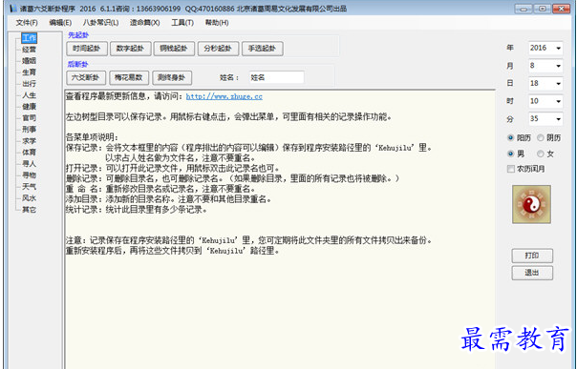This screenshot has height=369, width=577.
Task: Click the 后断卦 section label
Action: [77, 64]
